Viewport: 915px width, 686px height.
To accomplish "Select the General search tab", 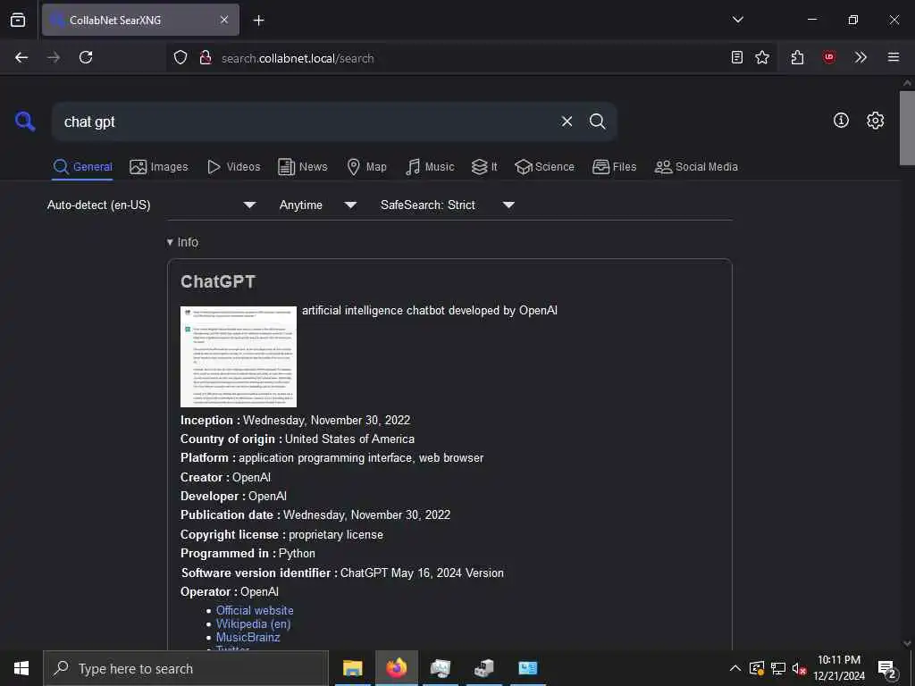I will (82, 167).
